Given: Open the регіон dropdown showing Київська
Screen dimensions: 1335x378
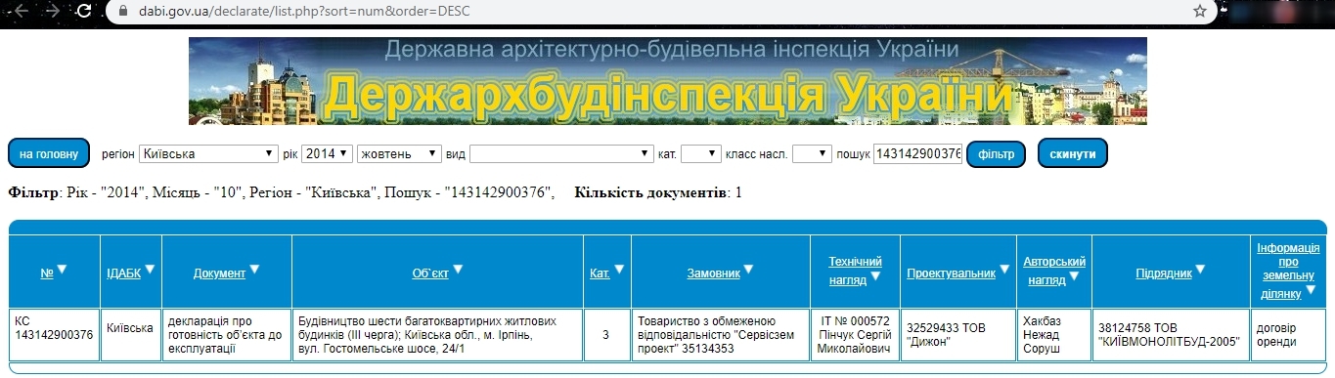Looking at the screenshot, I should [x=208, y=154].
